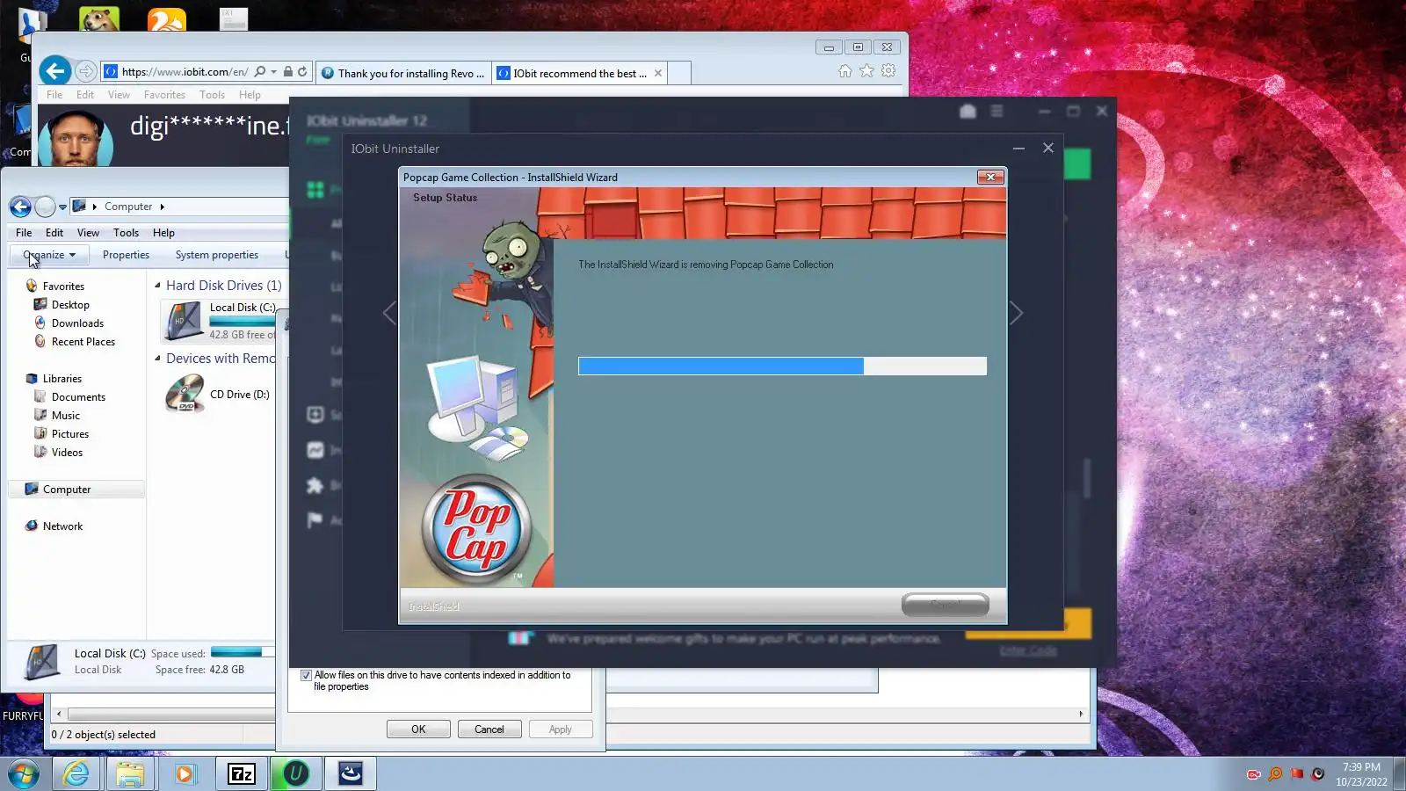Image resolution: width=1406 pixels, height=791 pixels.
Task: Click the security lock icon in address bar
Action: (288, 72)
